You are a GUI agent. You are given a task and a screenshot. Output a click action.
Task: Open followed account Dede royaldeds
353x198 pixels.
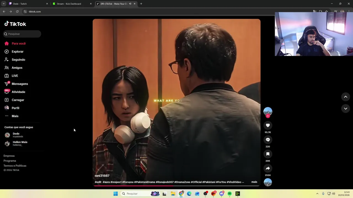pos(14,135)
